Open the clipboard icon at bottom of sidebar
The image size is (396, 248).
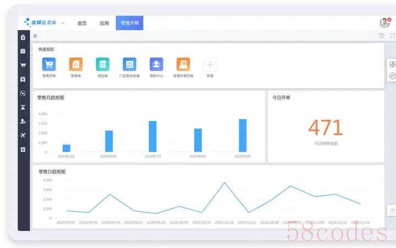[23, 149]
